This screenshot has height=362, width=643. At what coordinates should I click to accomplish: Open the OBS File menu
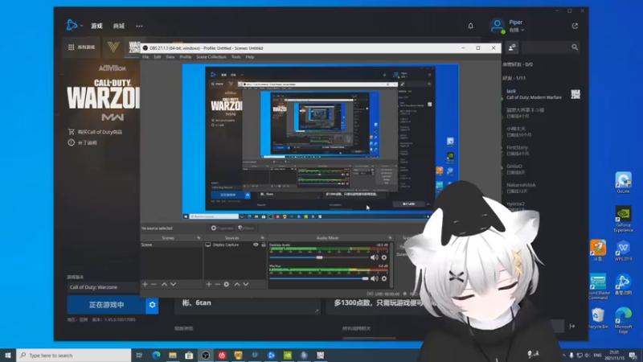145,57
